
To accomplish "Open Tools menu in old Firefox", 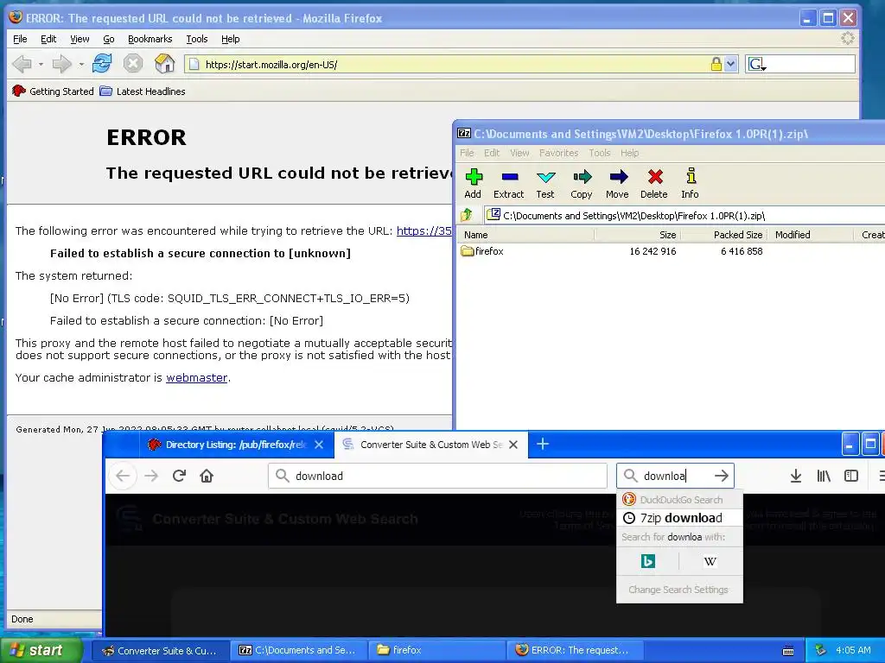I will tap(197, 39).
